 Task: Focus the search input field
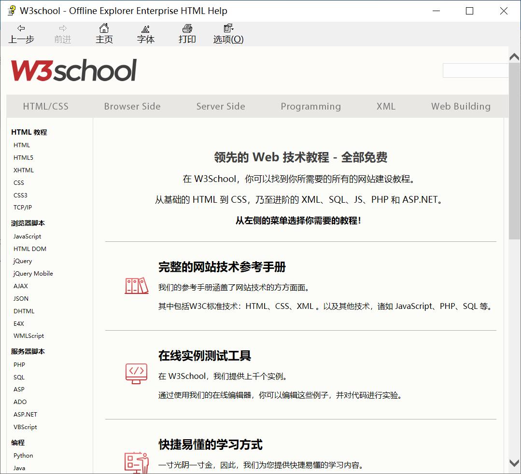[476, 70]
